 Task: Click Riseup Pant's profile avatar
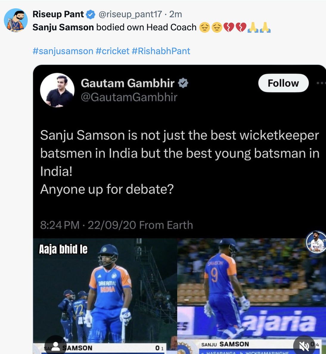tap(16, 20)
